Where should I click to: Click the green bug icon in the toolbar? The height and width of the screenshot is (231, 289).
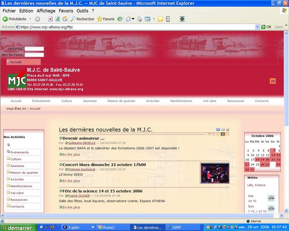click(x=182, y=19)
